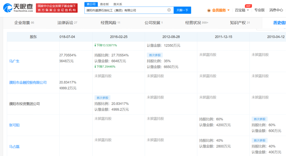Click 马占磊's 持股比例: 40% under 2011-12-15
286x156 pixels.
pyautogui.click(x=211, y=140)
